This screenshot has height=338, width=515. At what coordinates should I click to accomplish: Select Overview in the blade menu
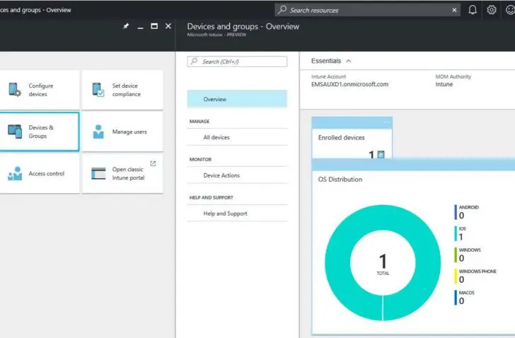tap(237, 99)
